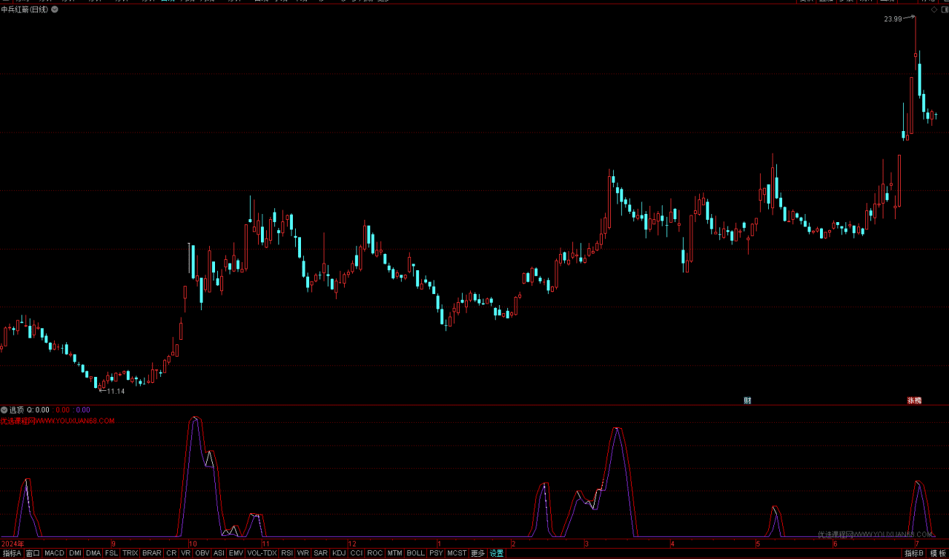Click the 财 financial marker icon

747,401
